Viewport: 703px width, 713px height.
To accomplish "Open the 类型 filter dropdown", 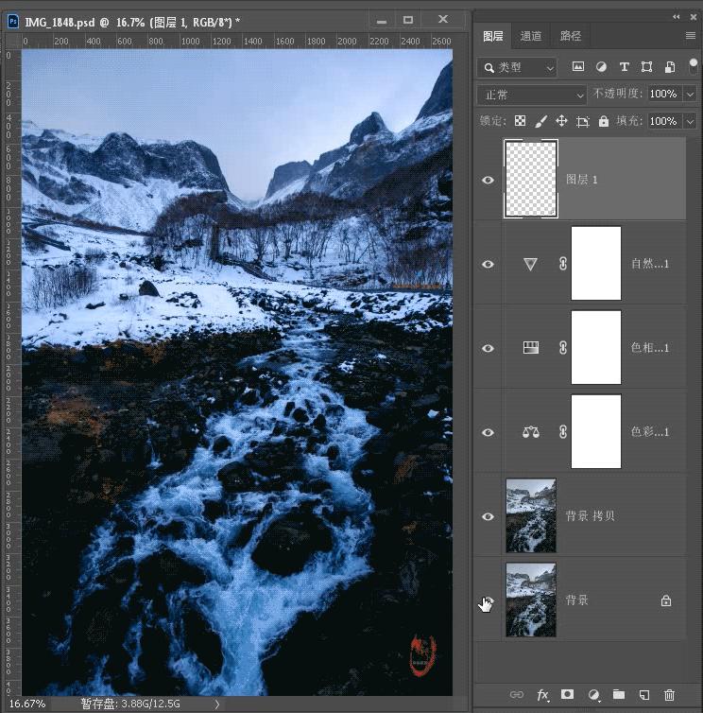I will [517, 68].
